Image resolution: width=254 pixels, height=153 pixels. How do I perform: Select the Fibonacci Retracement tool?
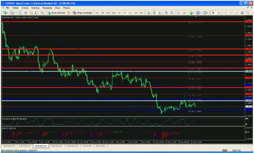click(x=248, y=13)
